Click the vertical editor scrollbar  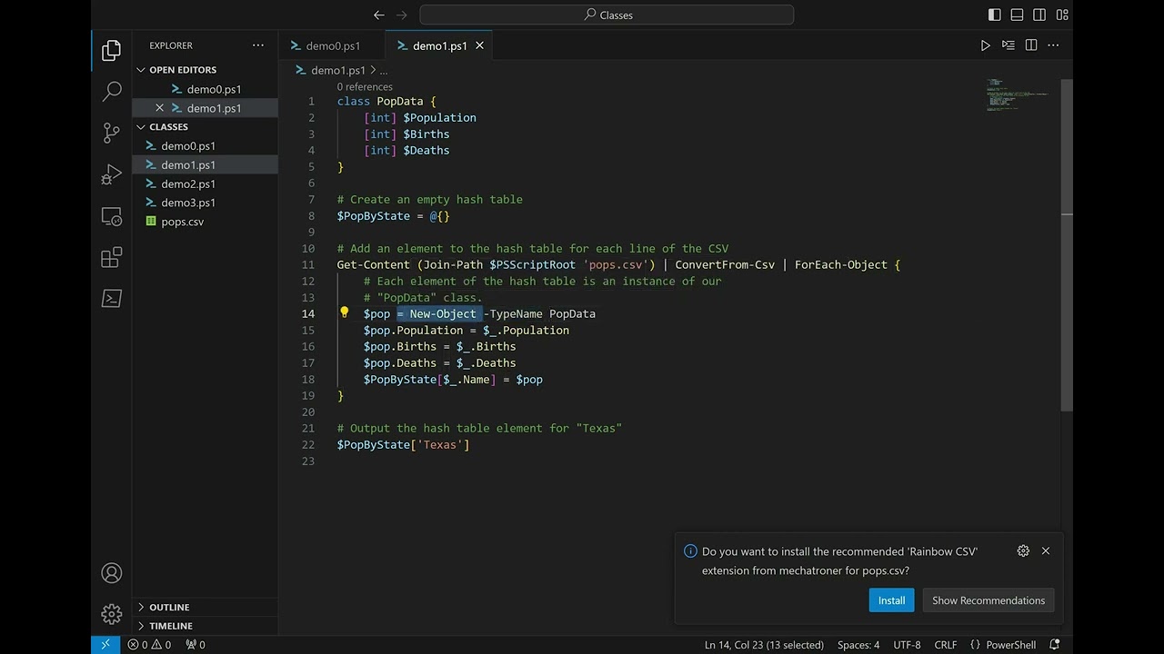[1067, 245]
